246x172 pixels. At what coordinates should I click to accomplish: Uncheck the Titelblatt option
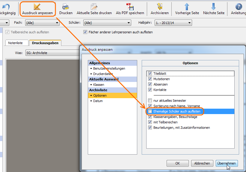150,74
